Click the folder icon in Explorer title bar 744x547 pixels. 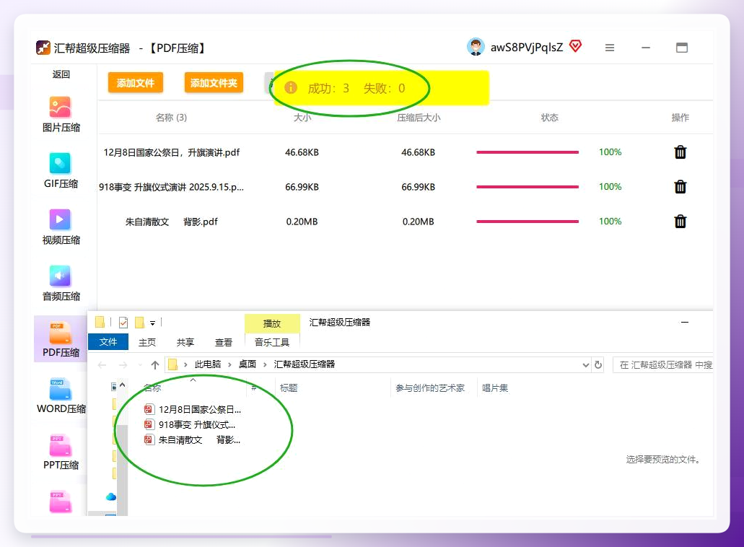100,323
